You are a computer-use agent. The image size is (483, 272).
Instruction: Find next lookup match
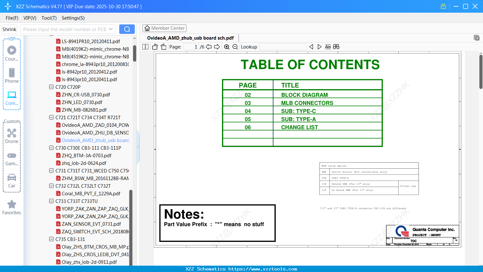(x=319, y=47)
